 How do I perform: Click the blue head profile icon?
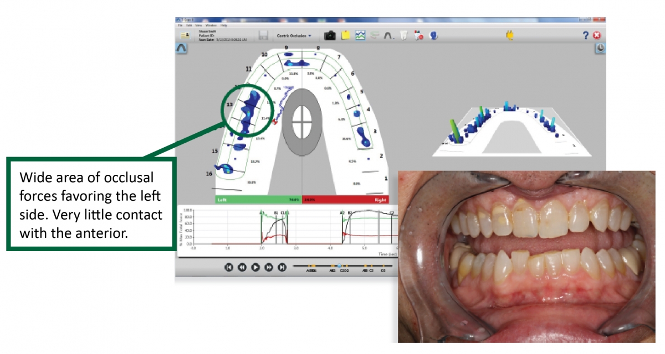pyautogui.click(x=434, y=35)
